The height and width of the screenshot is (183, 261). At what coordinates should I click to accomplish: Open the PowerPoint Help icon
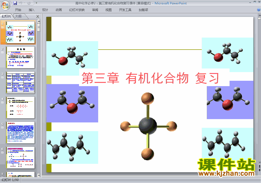tap(259, 10)
